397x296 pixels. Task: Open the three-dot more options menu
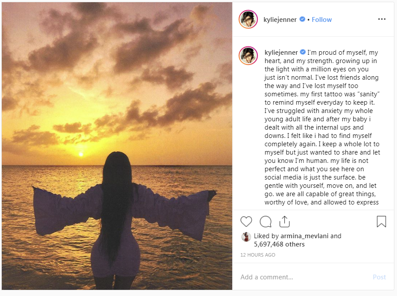[382, 19]
